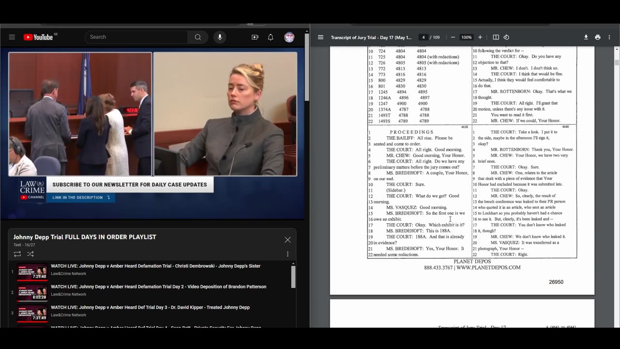This screenshot has height=349, width=620.
Task: Open PDF viewer more-actions three-dot menu
Action: [x=609, y=37]
